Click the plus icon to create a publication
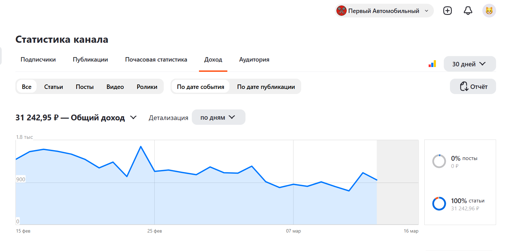The image size is (506, 251). pyautogui.click(x=447, y=11)
